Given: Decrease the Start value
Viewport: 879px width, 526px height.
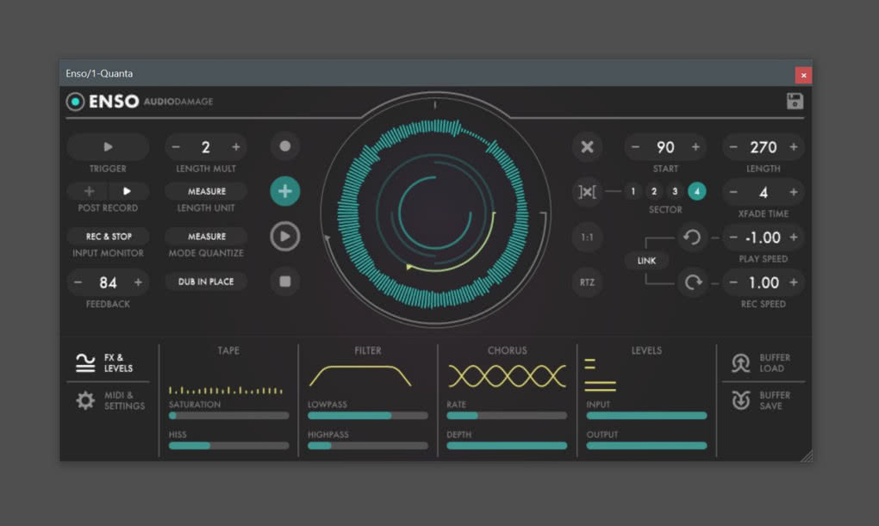Looking at the screenshot, I should click(x=635, y=146).
